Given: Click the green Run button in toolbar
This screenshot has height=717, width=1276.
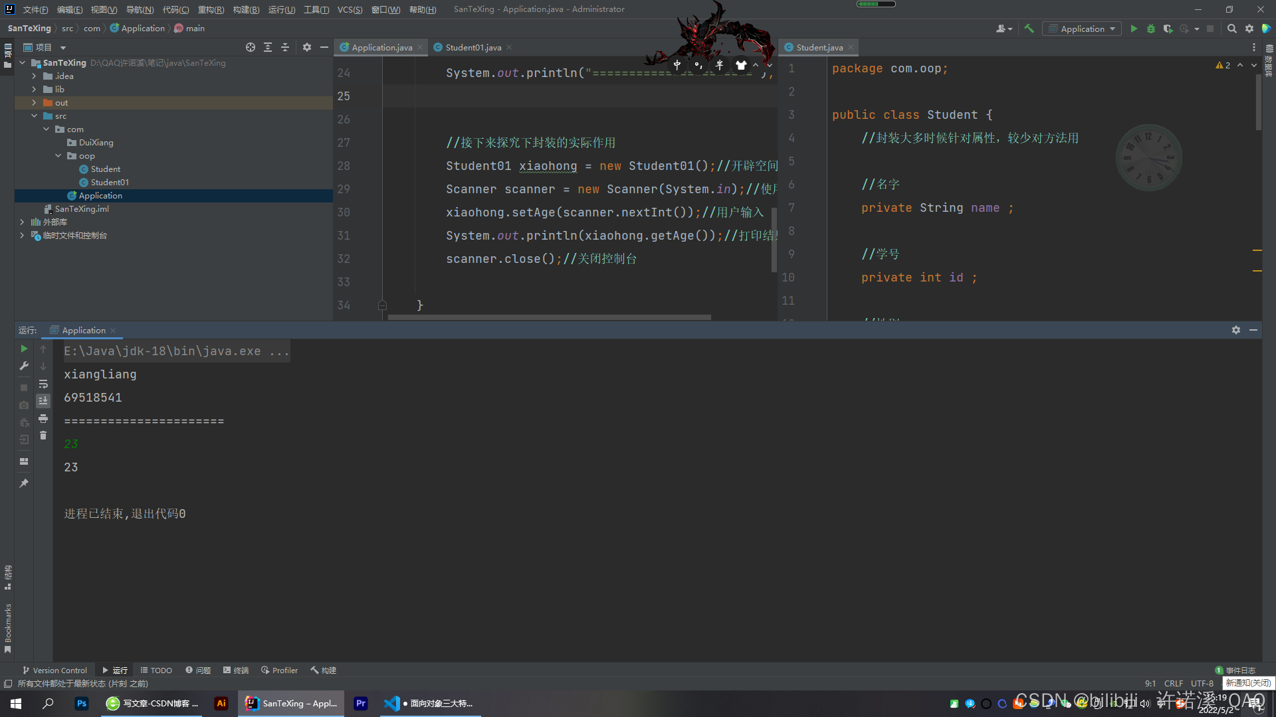Looking at the screenshot, I should [x=1134, y=29].
